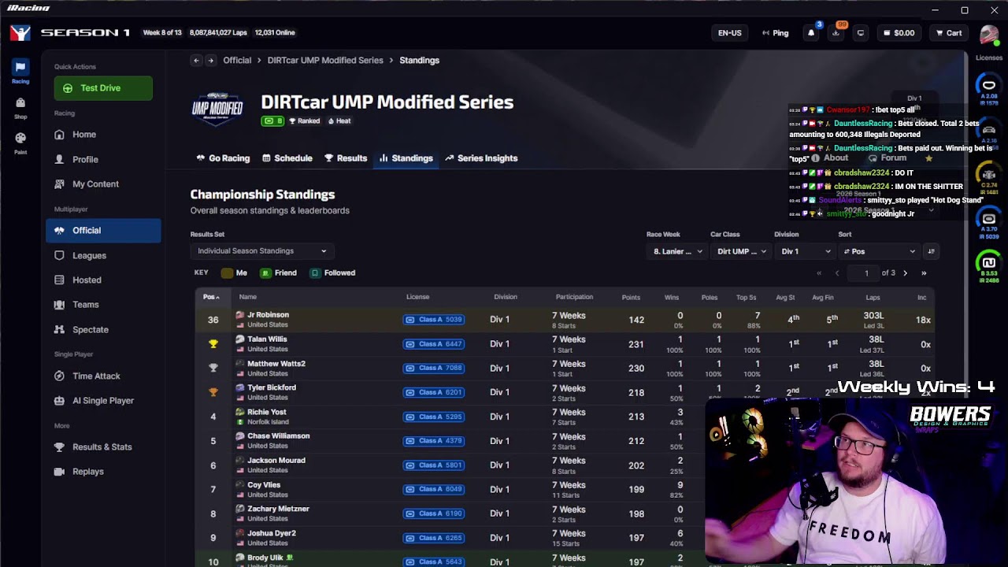The image size is (1008, 567).
Task: Open the helmet profile avatar
Action: (x=989, y=34)
